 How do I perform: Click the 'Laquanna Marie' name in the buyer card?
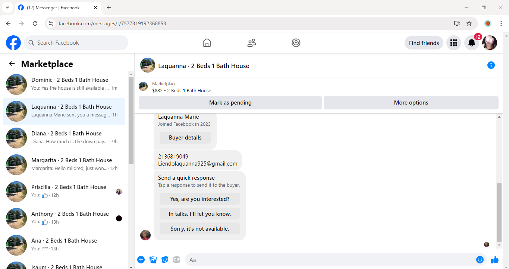(179, 117)
